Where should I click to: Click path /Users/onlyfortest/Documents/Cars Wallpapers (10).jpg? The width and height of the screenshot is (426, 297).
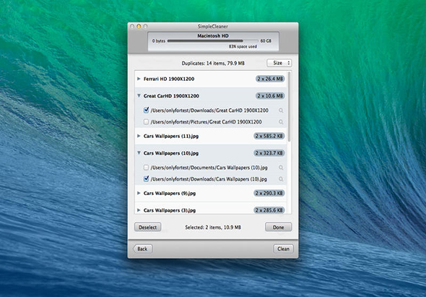click(209, 168)
